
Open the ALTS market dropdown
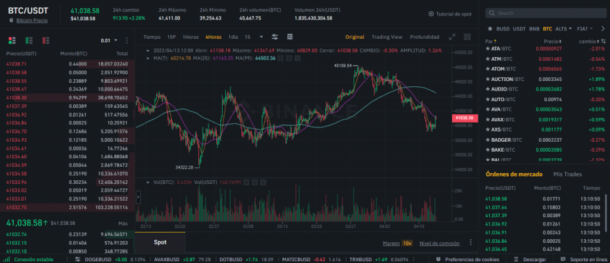coord(564,29)
